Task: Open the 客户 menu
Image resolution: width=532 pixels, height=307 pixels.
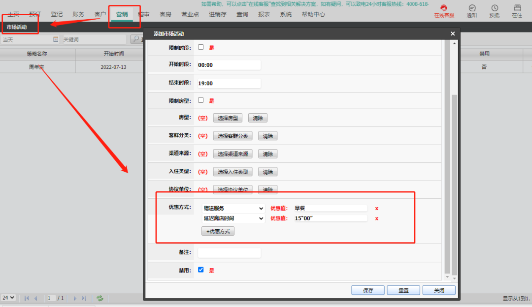Action: 100,14
